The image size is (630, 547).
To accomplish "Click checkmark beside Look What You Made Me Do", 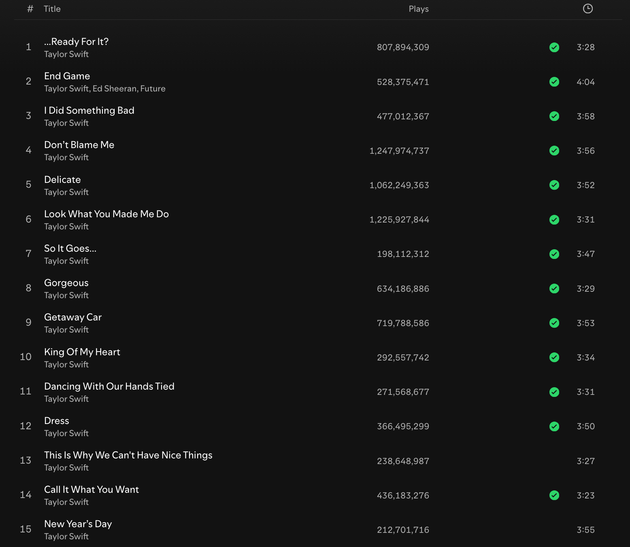I will (554, 220).
